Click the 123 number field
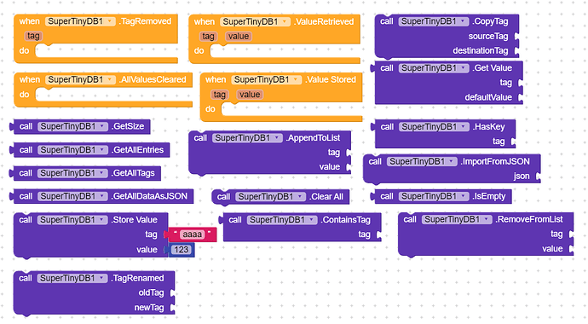 coord(182,250)
